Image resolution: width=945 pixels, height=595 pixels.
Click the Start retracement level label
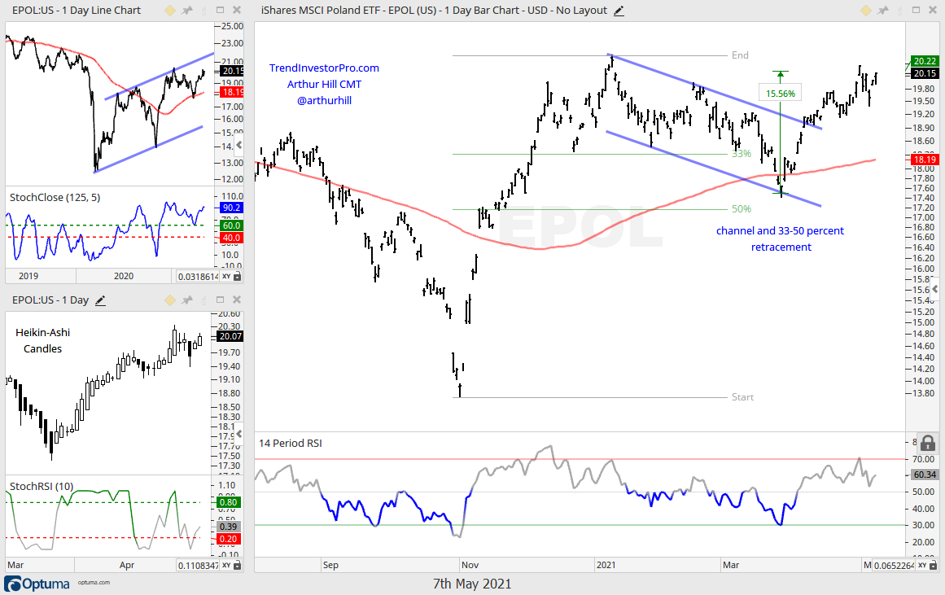click(x=742, y=397)
